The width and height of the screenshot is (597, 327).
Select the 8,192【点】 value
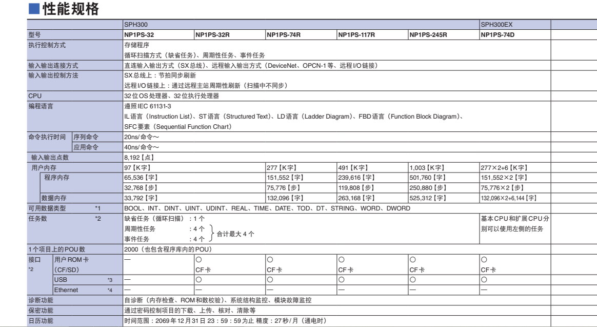pyautogui.click(x=139, y=158)
